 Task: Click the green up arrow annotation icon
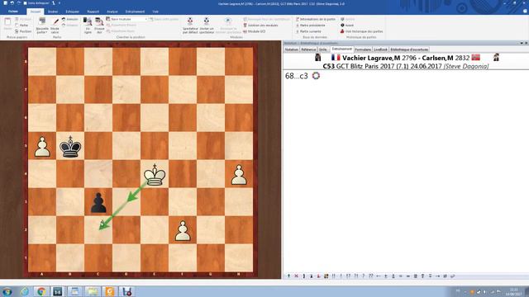point(288,276)
